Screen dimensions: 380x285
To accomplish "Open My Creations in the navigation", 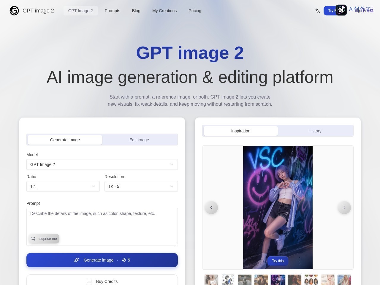I will click(x=164, y=11).
